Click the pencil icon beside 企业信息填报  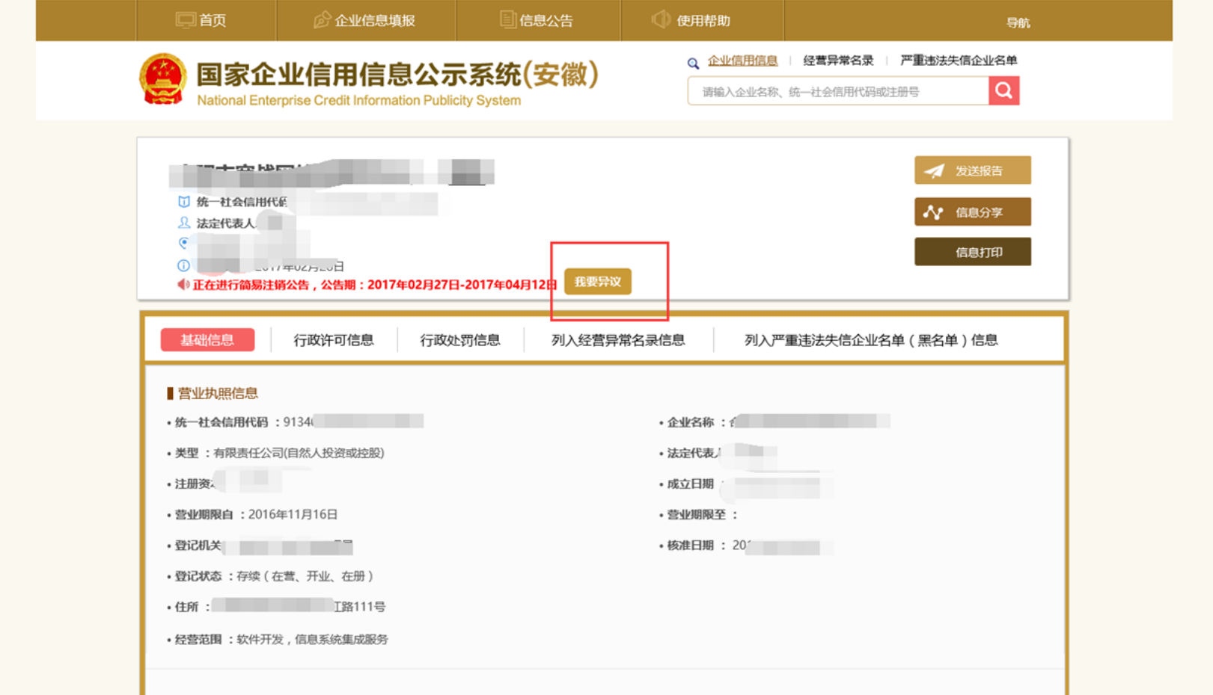tap(322, 20)
